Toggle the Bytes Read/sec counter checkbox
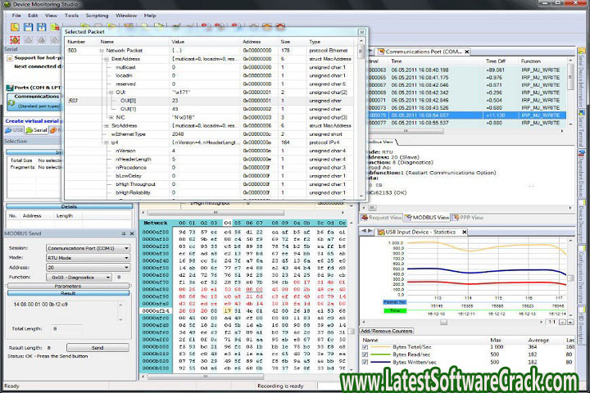 [366, 355]
